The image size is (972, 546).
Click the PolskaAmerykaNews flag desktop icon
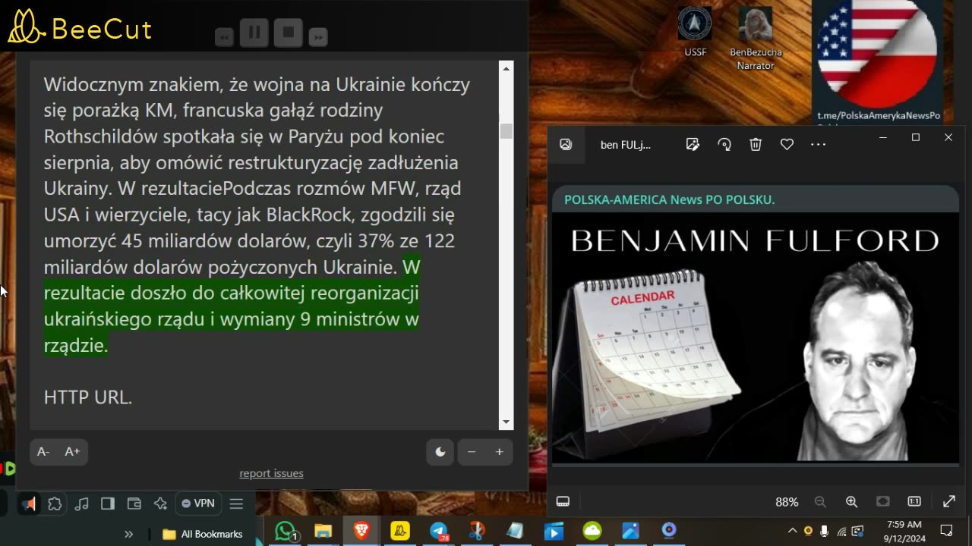pos(878,61)
